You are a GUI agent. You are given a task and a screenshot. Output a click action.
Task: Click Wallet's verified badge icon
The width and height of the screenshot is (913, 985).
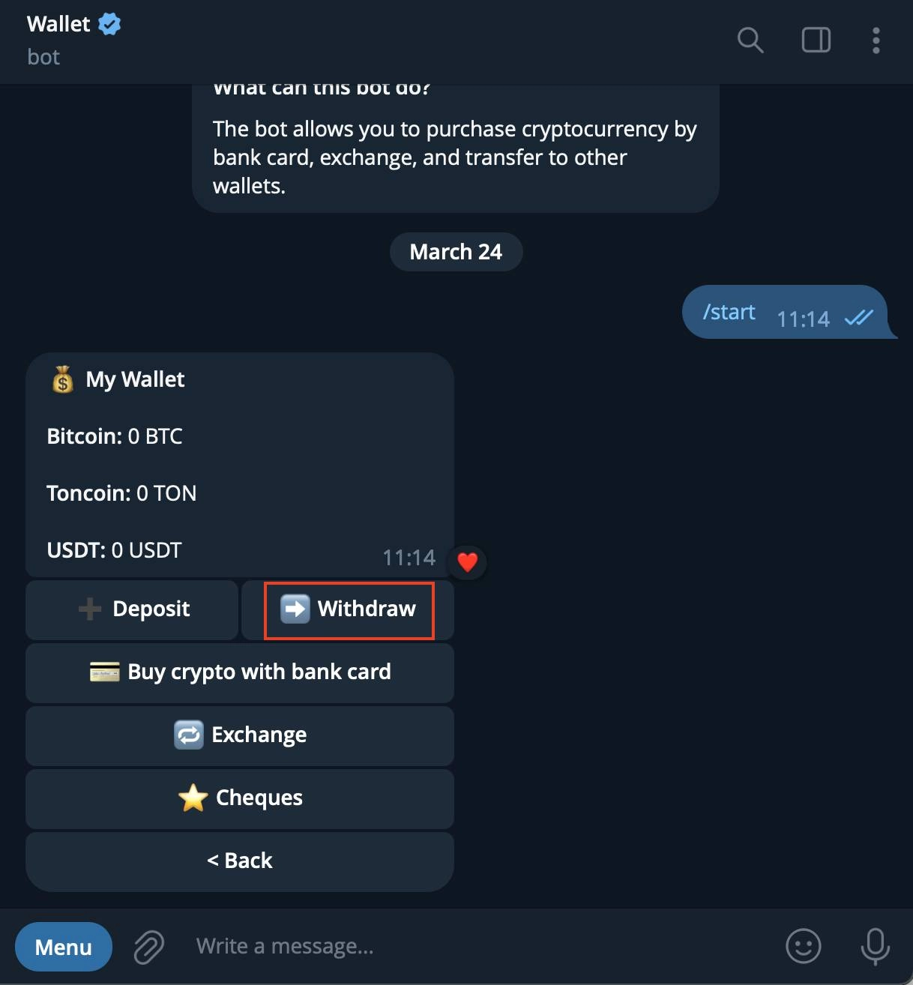tap(109, 23)
